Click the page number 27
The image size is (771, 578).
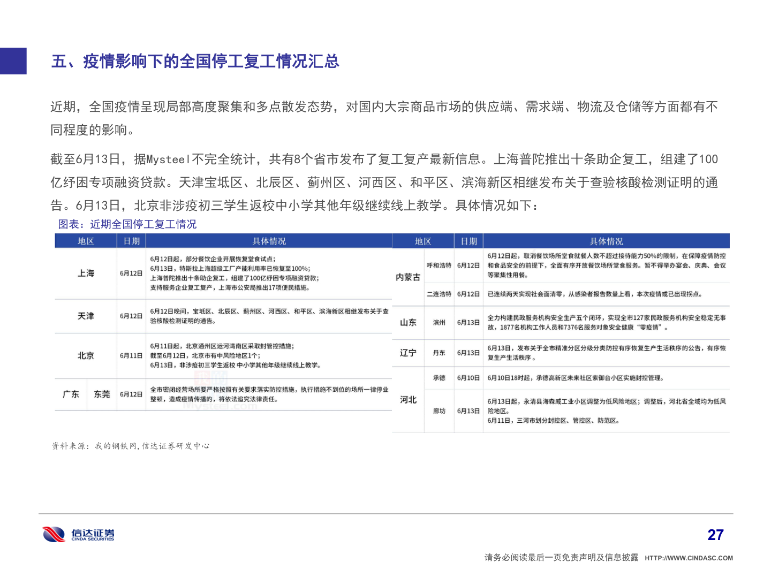tap(716, 535)
